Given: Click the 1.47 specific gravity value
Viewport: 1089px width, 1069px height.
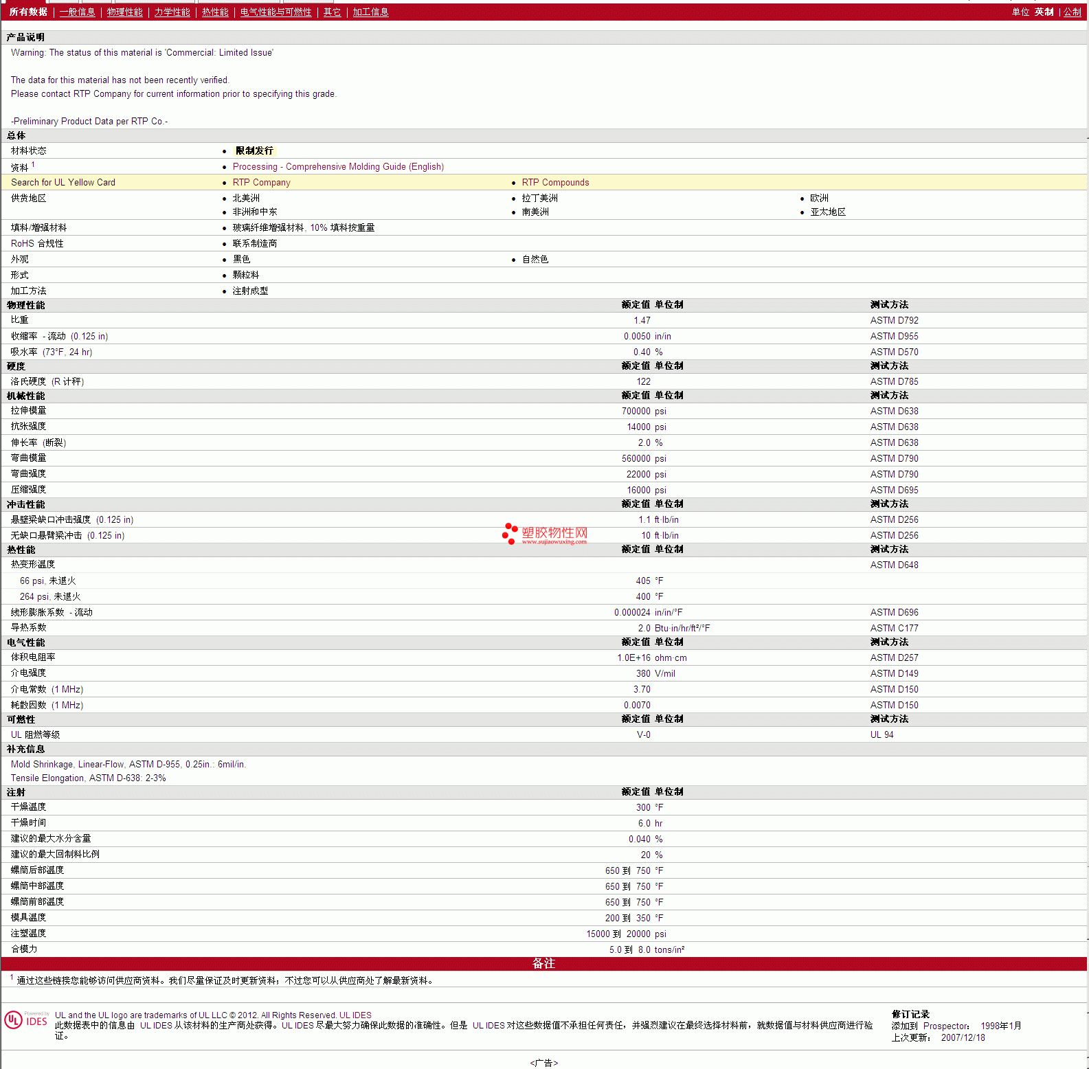Looking at the screenshot, I should pos(642,320).
